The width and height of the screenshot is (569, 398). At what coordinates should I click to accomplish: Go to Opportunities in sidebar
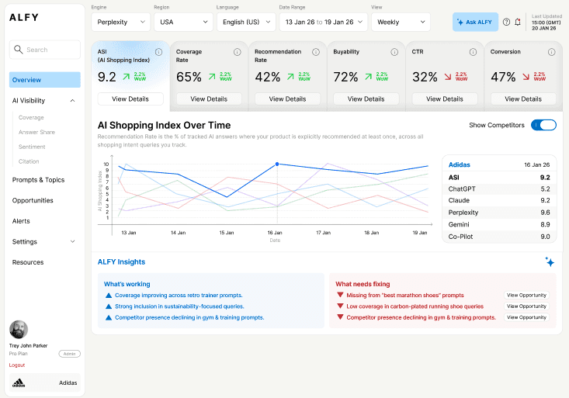(33, 200)
